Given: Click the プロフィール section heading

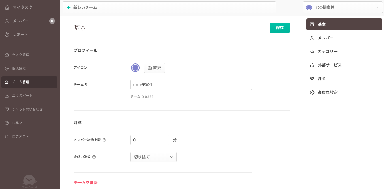Looking at the screenshot, I should (x=86, y=50).
